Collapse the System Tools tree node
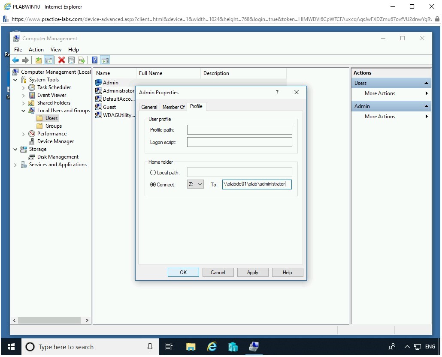This screenshot has height=357, width=442. coord(15,80)
